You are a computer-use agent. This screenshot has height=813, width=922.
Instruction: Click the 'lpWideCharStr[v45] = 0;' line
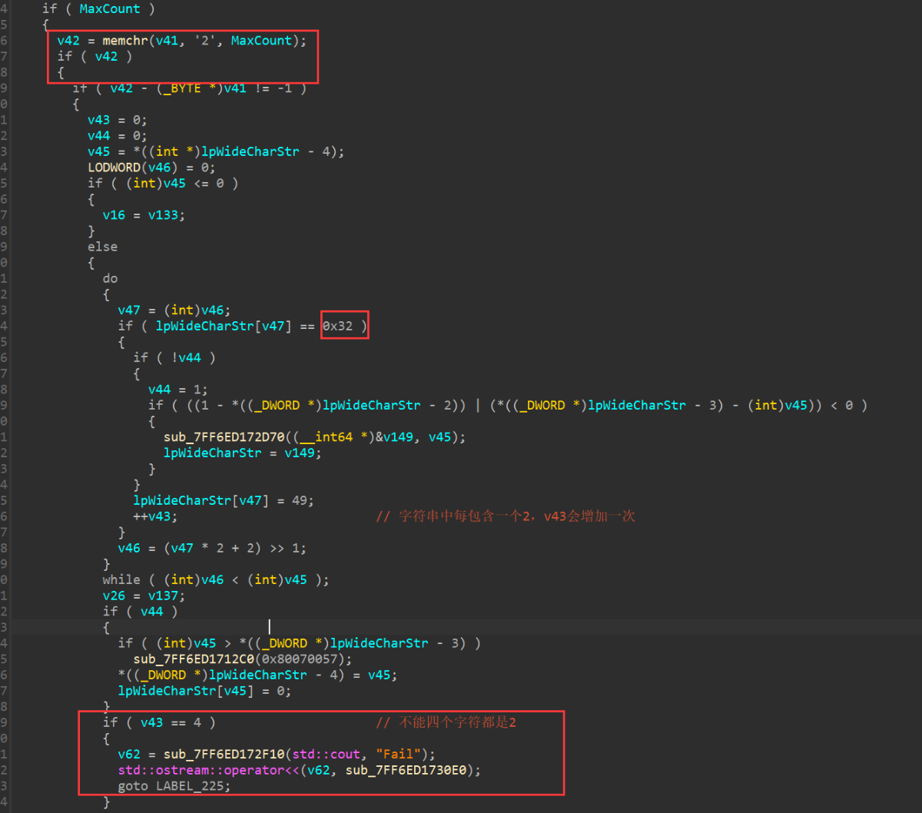click(204, 691)
